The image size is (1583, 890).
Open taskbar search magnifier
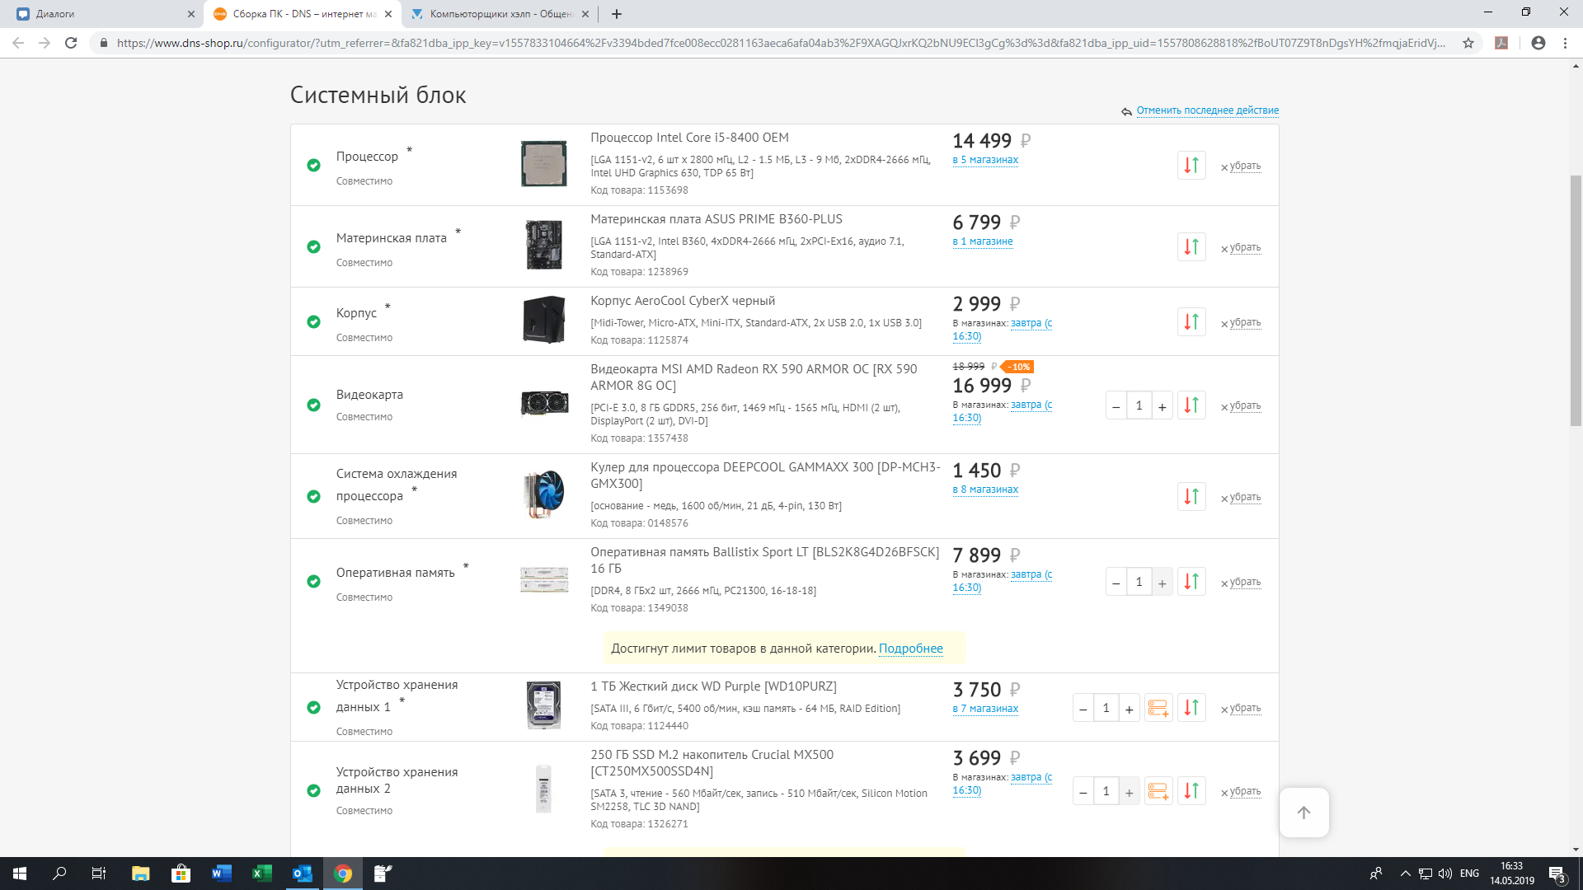pyautogui.click(x=59, y=874)
